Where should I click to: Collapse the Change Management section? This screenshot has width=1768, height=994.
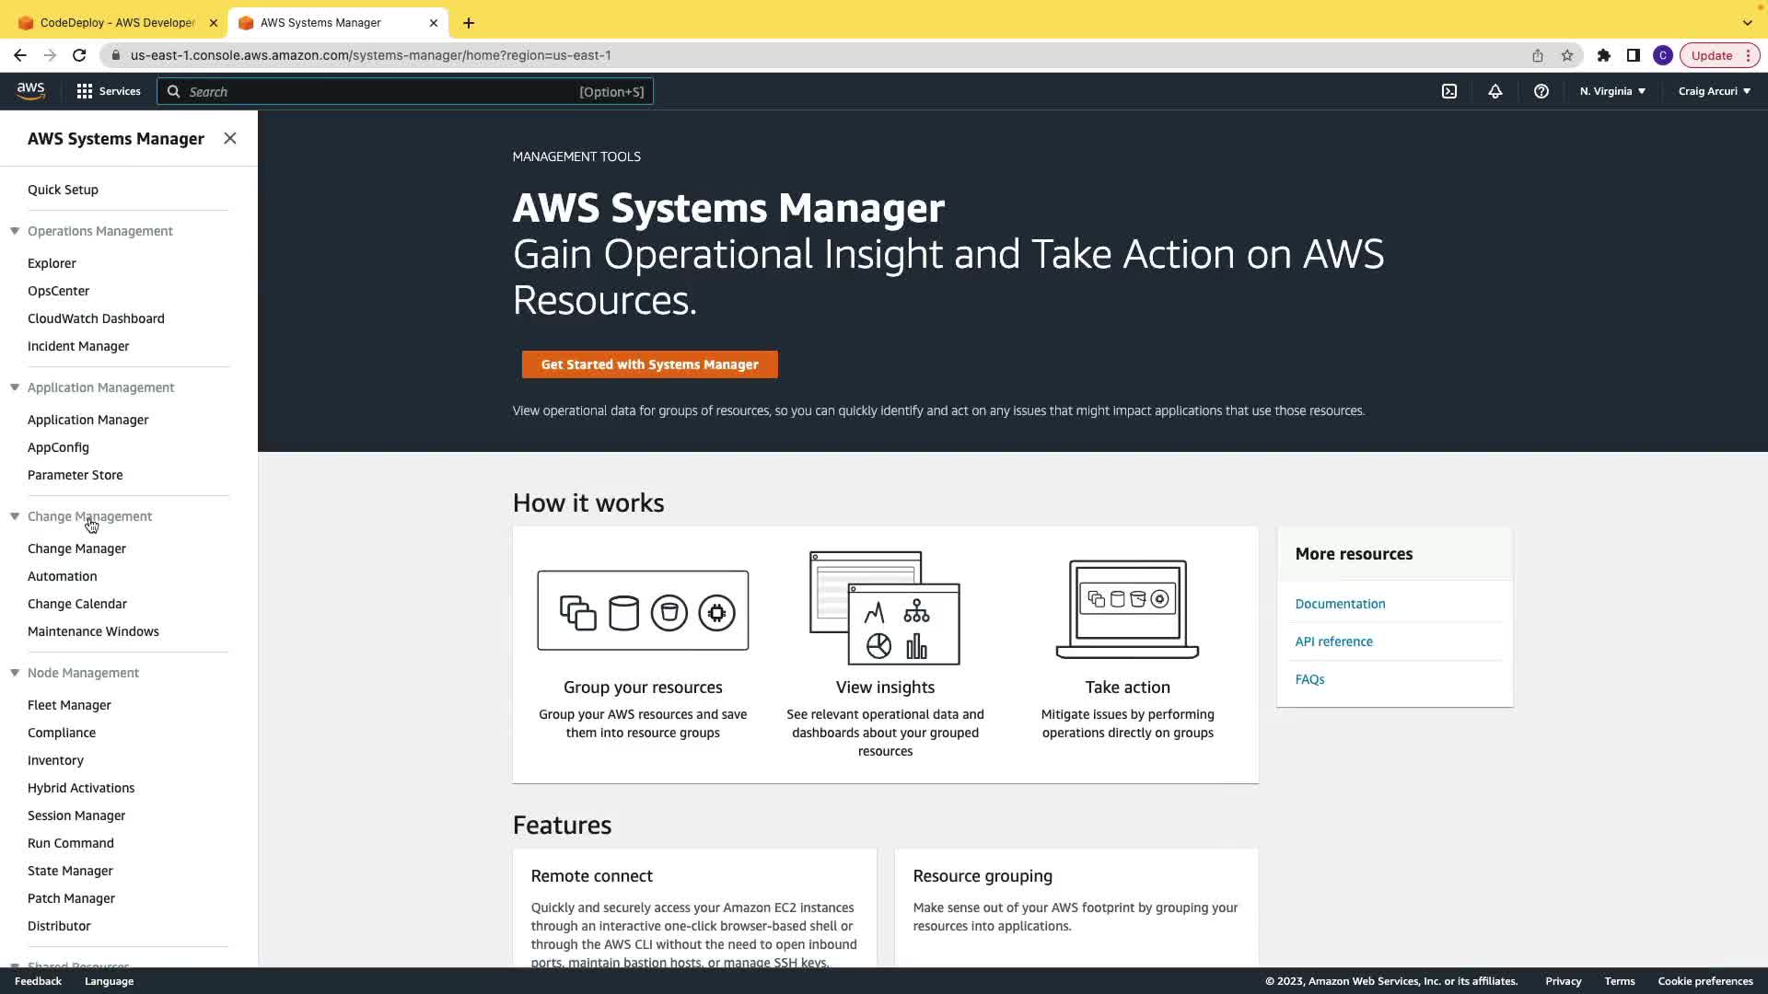(15, 516)
